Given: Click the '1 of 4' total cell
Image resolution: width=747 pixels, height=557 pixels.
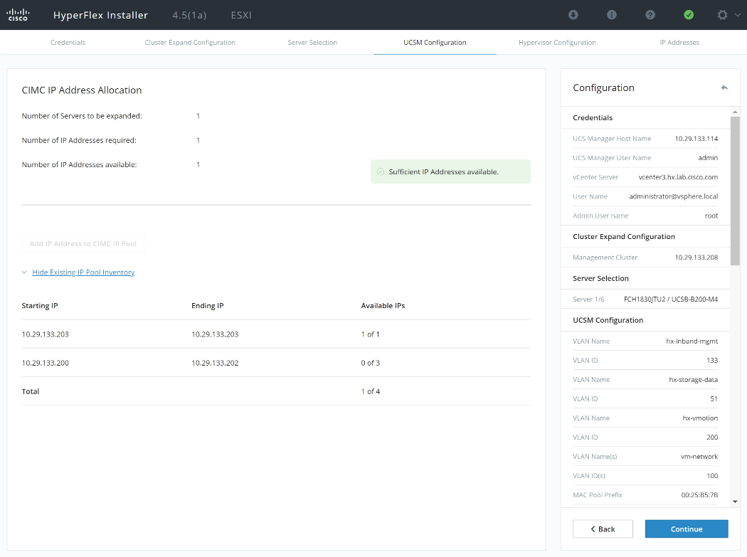Looking at the screenshot, I should click(x=370, y=391).
